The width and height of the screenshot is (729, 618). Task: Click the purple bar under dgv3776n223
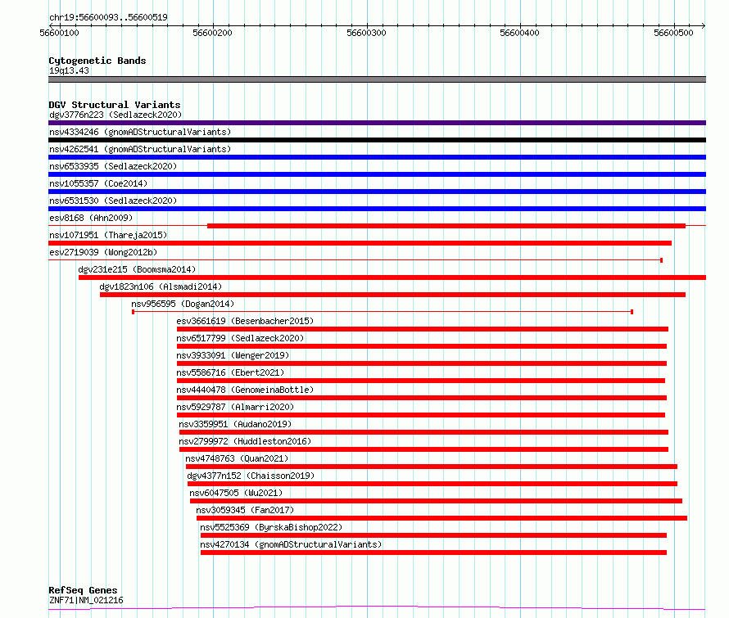click(377, 123)
